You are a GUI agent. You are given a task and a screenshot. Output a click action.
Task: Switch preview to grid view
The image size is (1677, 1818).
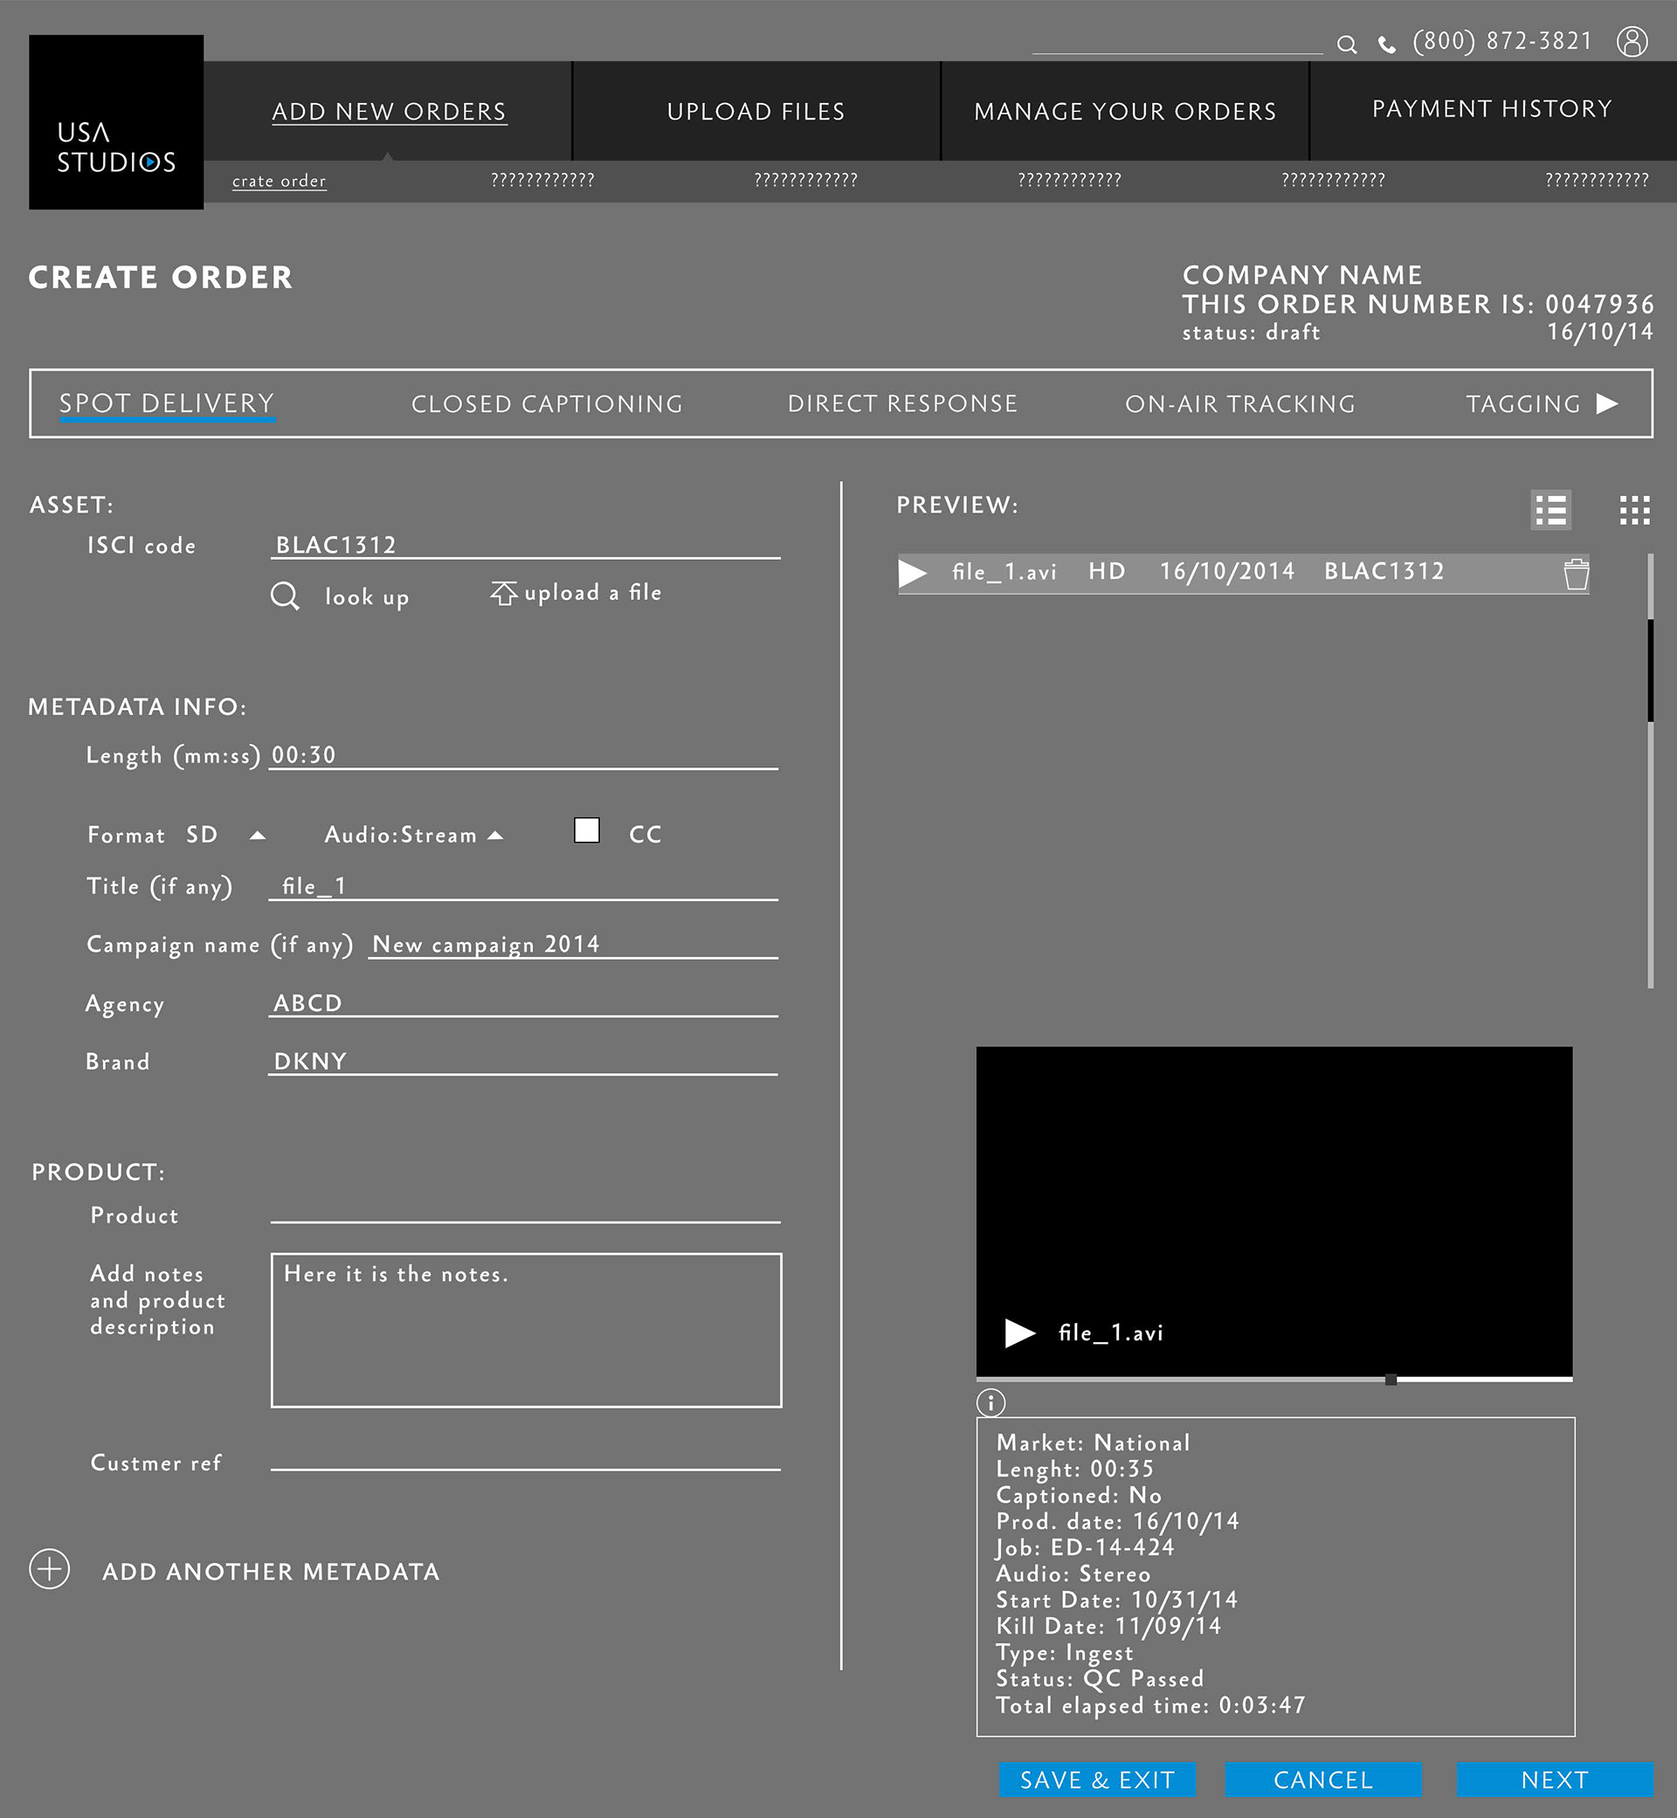pyautogui.click(x=1633, y=510)
